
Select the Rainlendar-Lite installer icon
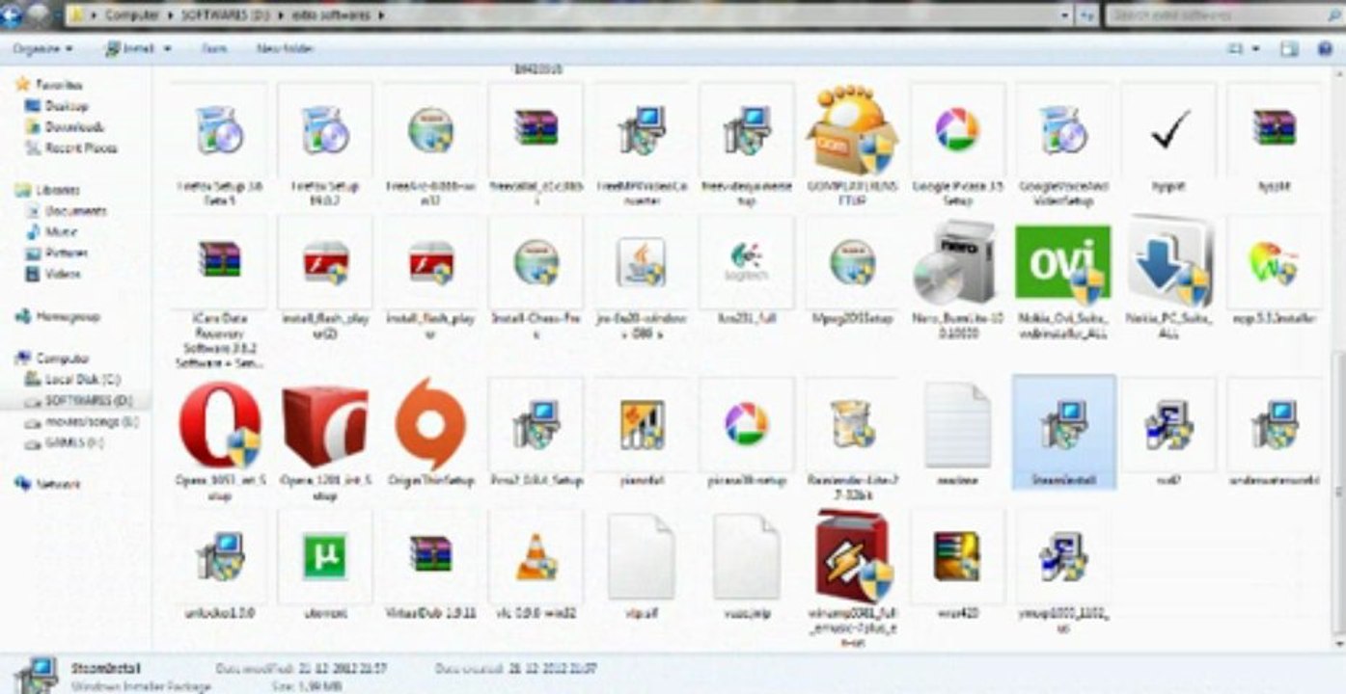pos(851,424)
